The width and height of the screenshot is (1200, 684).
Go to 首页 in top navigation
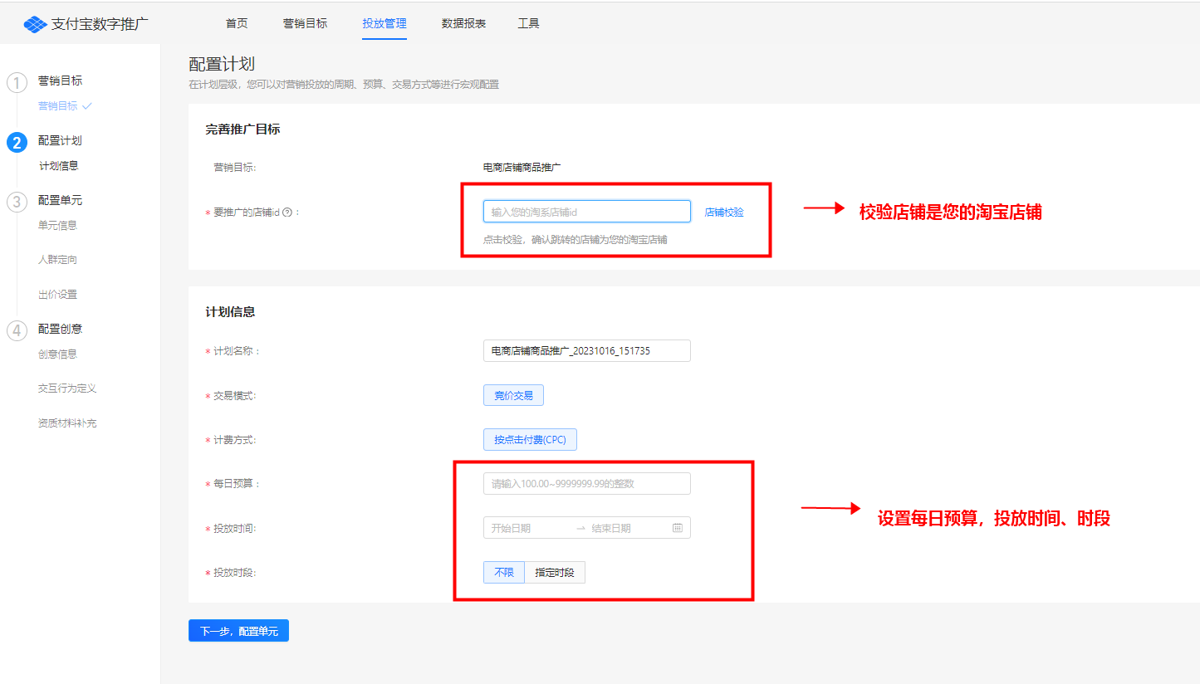point(237,23)
